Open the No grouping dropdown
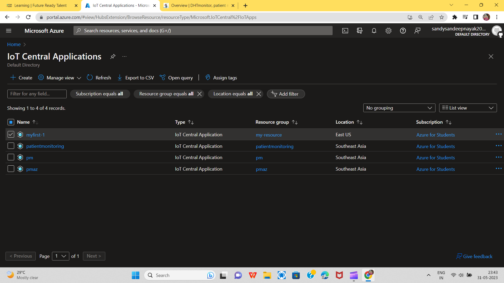 [x=399, y=108]
